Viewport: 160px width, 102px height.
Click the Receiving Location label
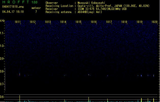coord(59,6)
